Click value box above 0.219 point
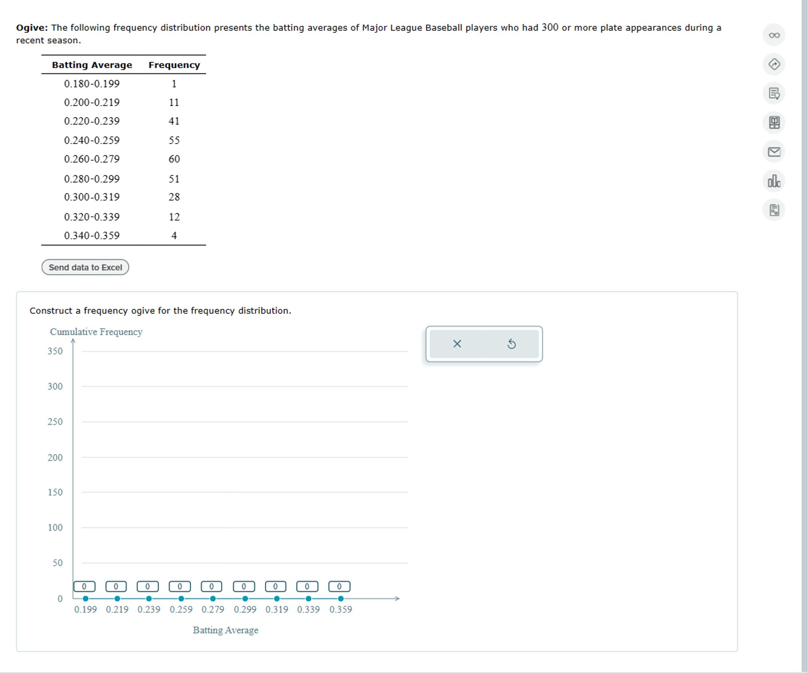The height and width of the screenshot is (673, 807). (x=116, y=586)
